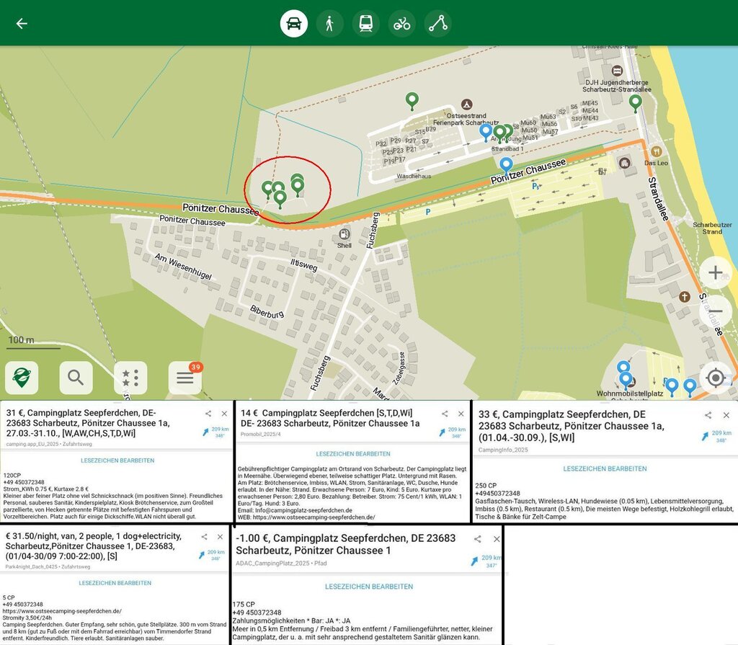Open bookmarks stars list button
738x645 pixels.
(130, 378)
